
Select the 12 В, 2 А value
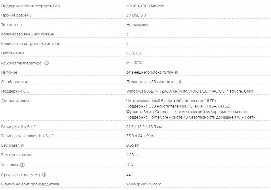point(134,53)
